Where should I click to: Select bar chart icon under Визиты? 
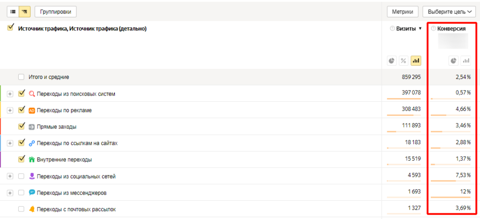pyautogui.click(x=416, y=60)
